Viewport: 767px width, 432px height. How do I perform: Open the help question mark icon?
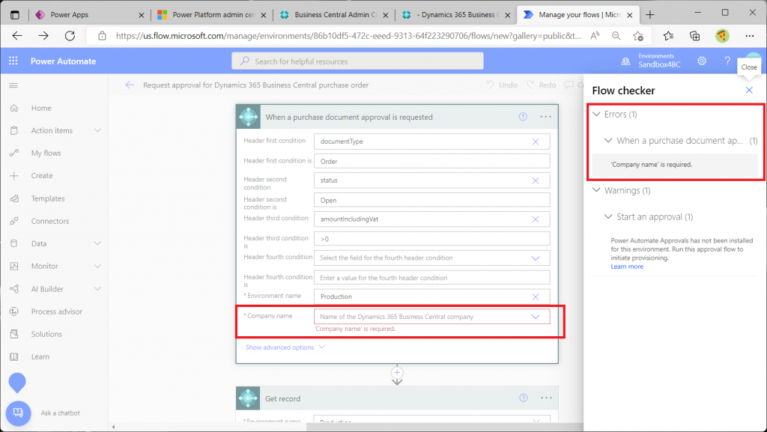[727, 61]
